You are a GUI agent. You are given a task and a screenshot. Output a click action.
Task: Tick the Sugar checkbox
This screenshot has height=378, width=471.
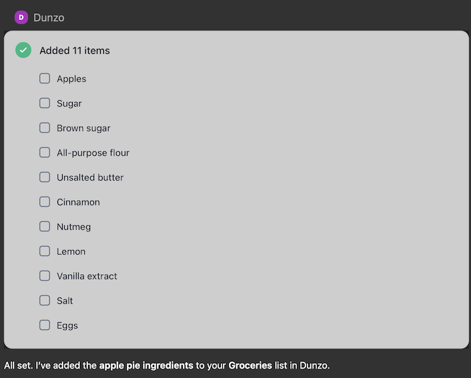45,103
